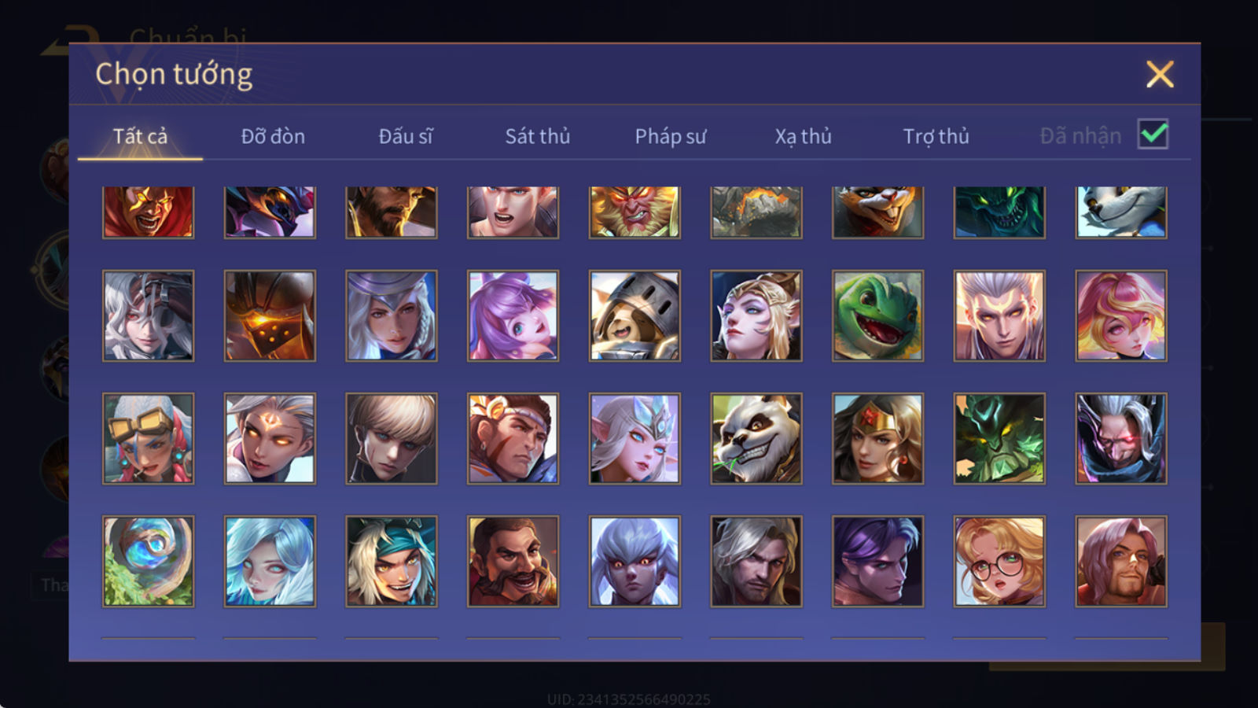Select the Đấu sĩ tab

point(406,136)
